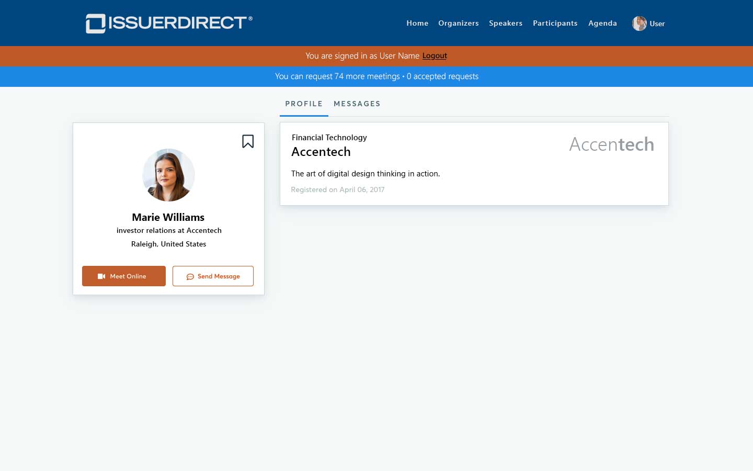Switch to the Messages tab

coord(357,104)
